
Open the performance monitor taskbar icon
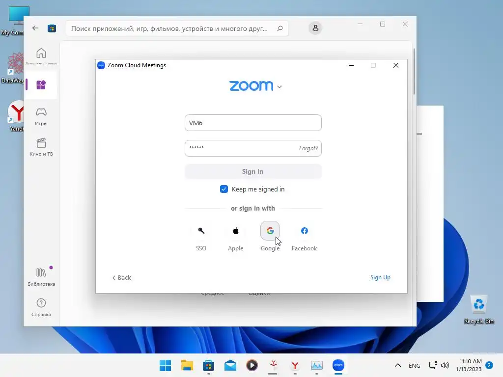[x=317, y=365]
